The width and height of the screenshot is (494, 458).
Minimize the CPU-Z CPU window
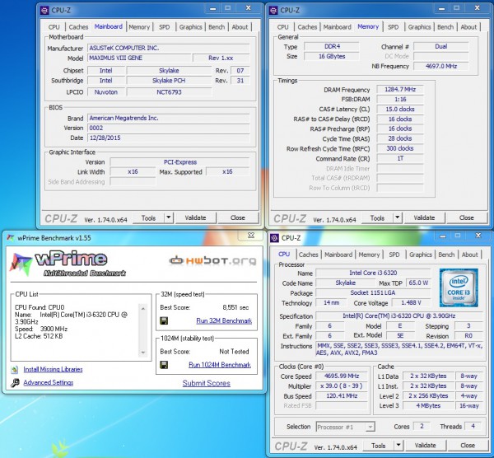click(443, 236)
